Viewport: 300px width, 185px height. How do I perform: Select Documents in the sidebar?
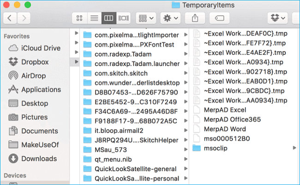coord(39,131)
